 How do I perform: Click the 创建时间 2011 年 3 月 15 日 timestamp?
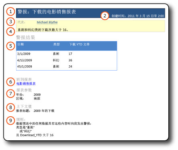pyautogui.click(x=138, y=16)
